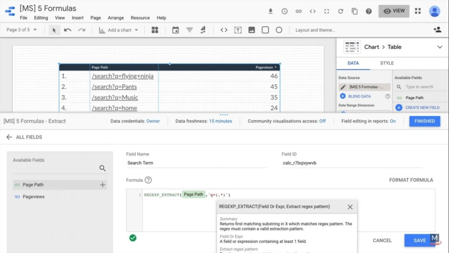Open the Page 3 of 5 dropdown
The height and width of the screenshot is (253, 449).
point(22,30)
